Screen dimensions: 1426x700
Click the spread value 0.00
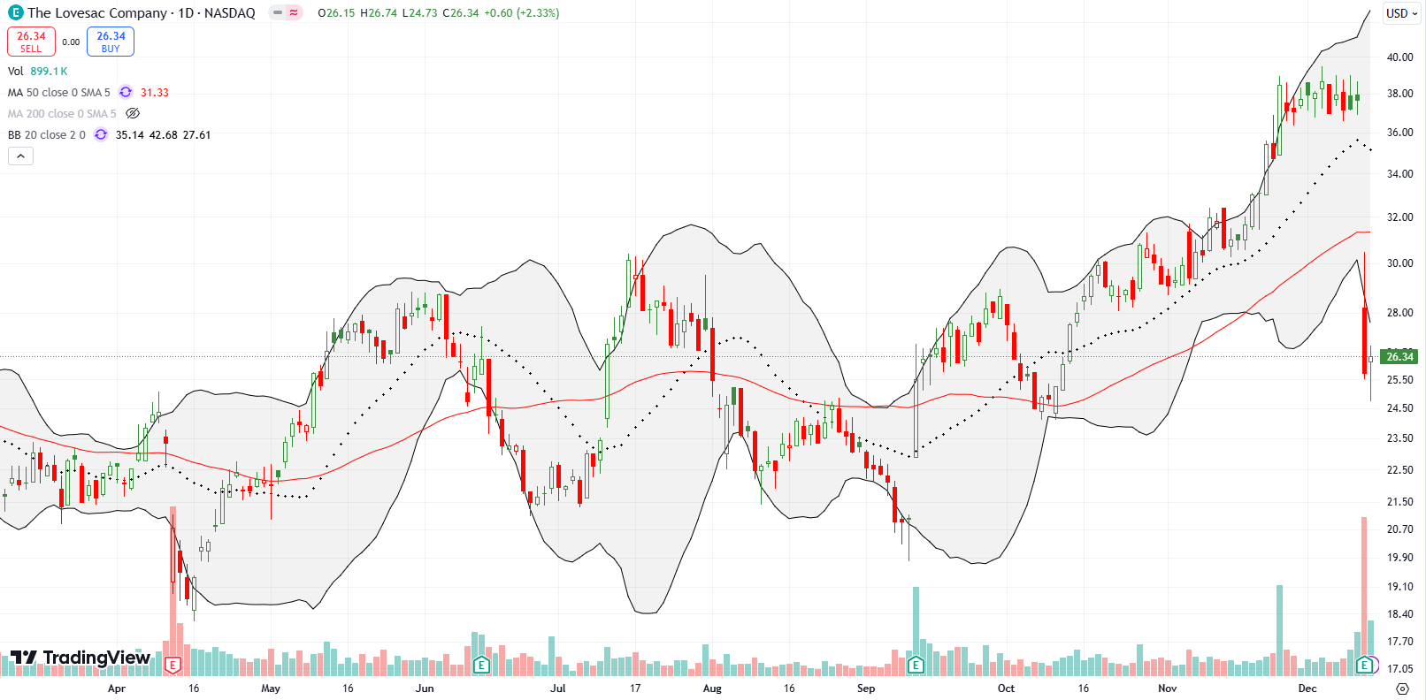(71, 42)
